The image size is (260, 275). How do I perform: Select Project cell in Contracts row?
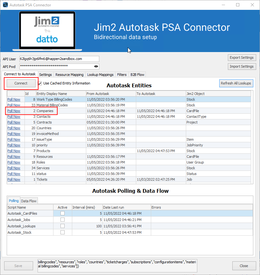[218, 123]
